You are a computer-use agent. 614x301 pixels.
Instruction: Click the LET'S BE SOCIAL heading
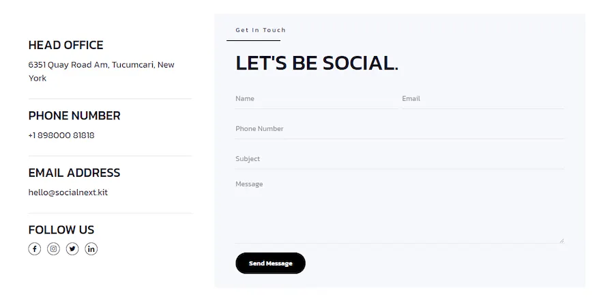tap(317, 63)
